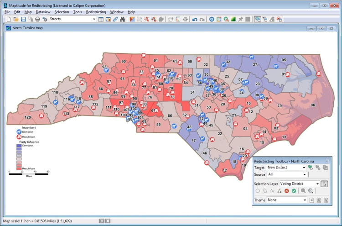
Task: Click the Print icon in the toolbar
Action: coord(37,19)
